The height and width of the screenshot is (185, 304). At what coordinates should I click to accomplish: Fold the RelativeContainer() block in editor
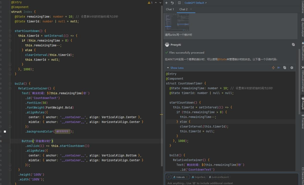pyautogui.click(x=10, y=88)
